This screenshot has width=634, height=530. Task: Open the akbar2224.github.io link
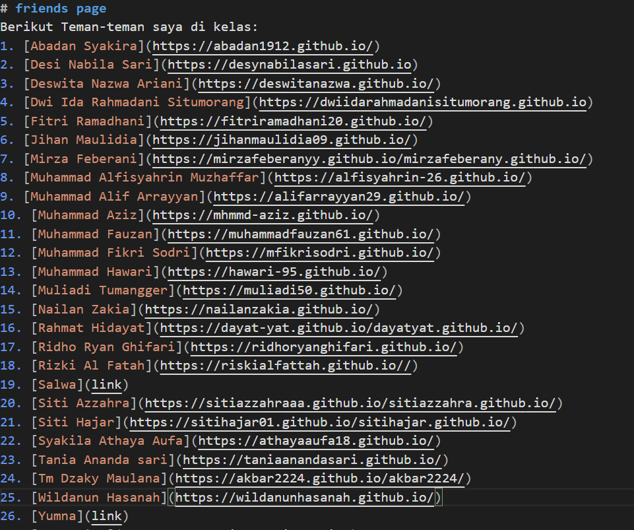[x=320, y=479]
